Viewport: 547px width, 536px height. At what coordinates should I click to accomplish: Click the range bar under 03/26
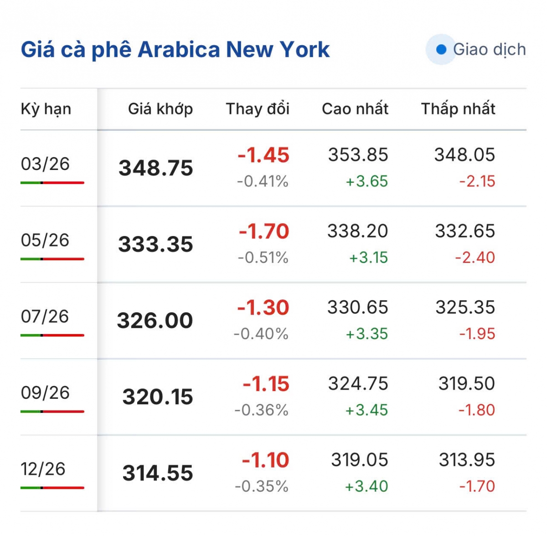tap(52, 183)
